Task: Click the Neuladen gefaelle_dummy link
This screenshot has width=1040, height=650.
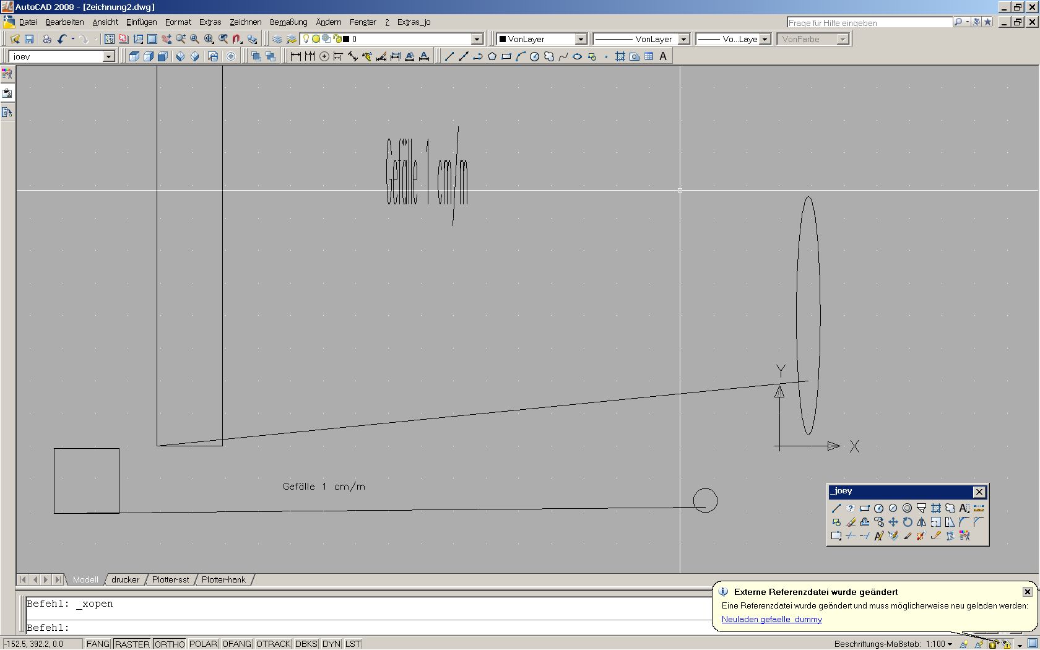Action: (x=771, y=619)
